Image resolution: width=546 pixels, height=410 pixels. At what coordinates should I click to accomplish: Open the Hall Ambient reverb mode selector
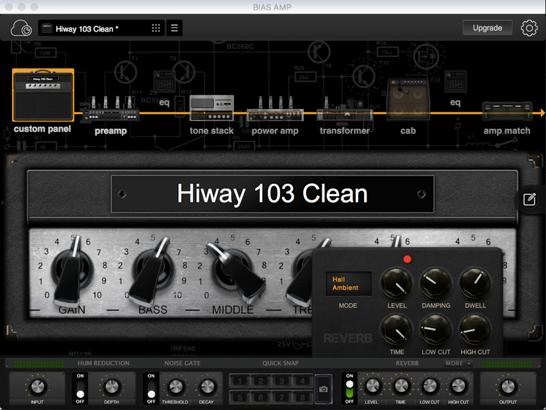[x=348, y=284]
